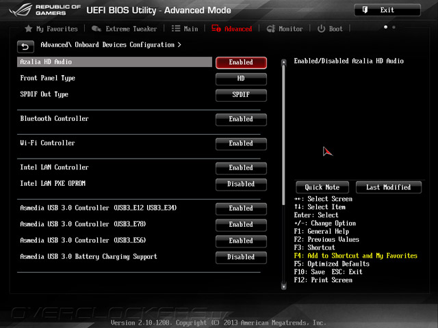Click the Extreme Tweaker tab icon
Screen dimensions: 438x328
(96, 29)
